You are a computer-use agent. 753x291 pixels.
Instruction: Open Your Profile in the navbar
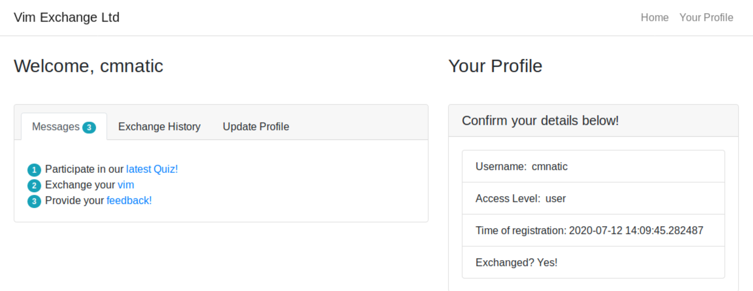pos(706,17)
